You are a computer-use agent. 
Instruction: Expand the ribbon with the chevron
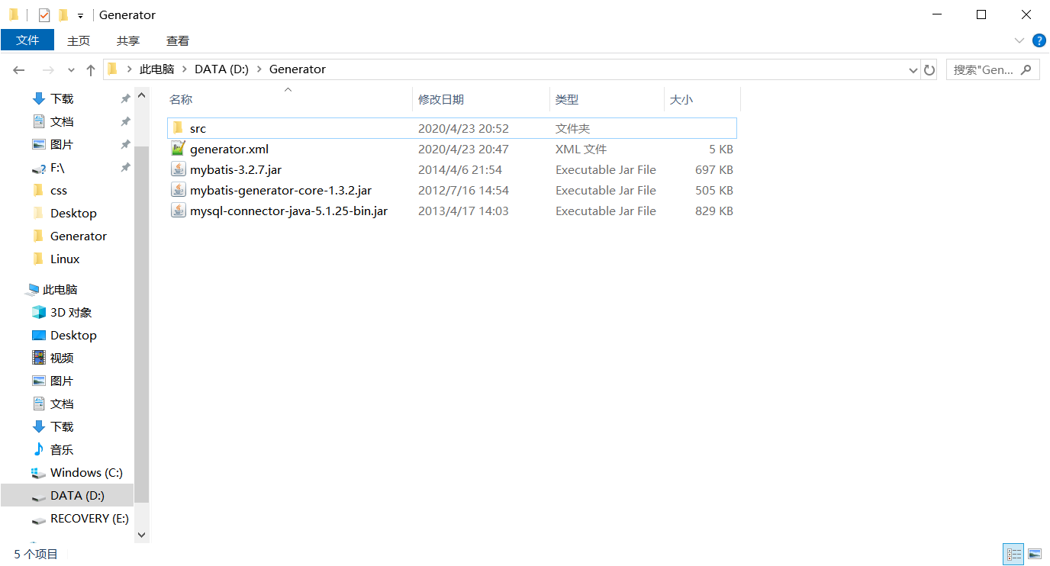1019,40
